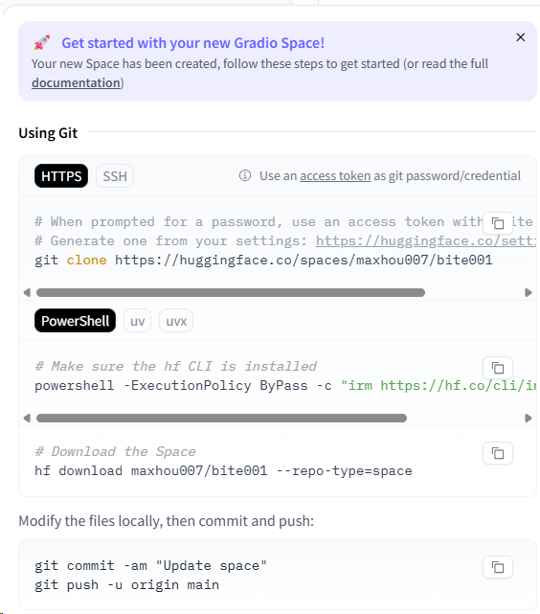Screen dimensions: 540x614
Task: Click right arrow of git clone scrollbar
Action: [x=529, y=293]
